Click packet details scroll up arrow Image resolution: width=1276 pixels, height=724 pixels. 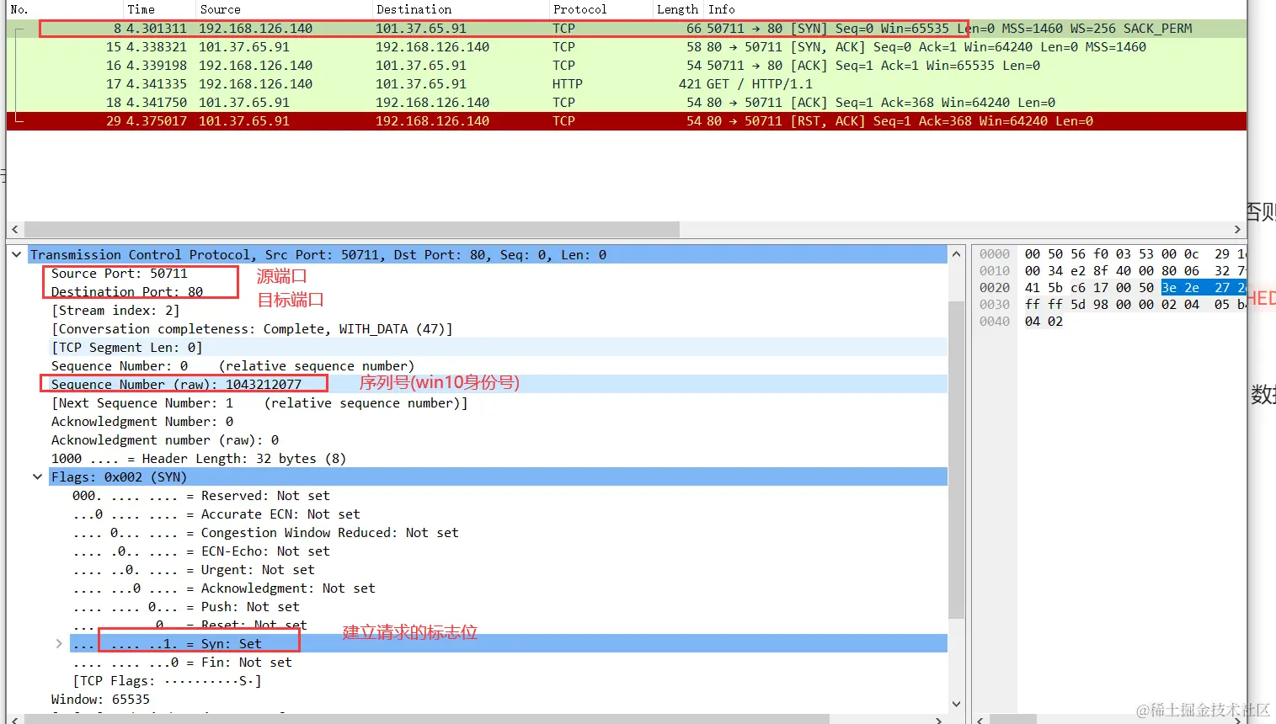pos(956,254)
